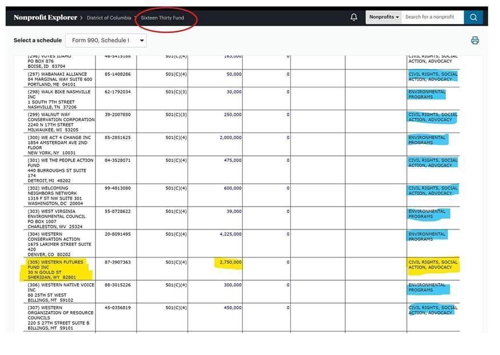This screenshot has width=500, height=355.
Task: Select the (304) Western Conservation Action entry
Action: click(x=59, y=244)
